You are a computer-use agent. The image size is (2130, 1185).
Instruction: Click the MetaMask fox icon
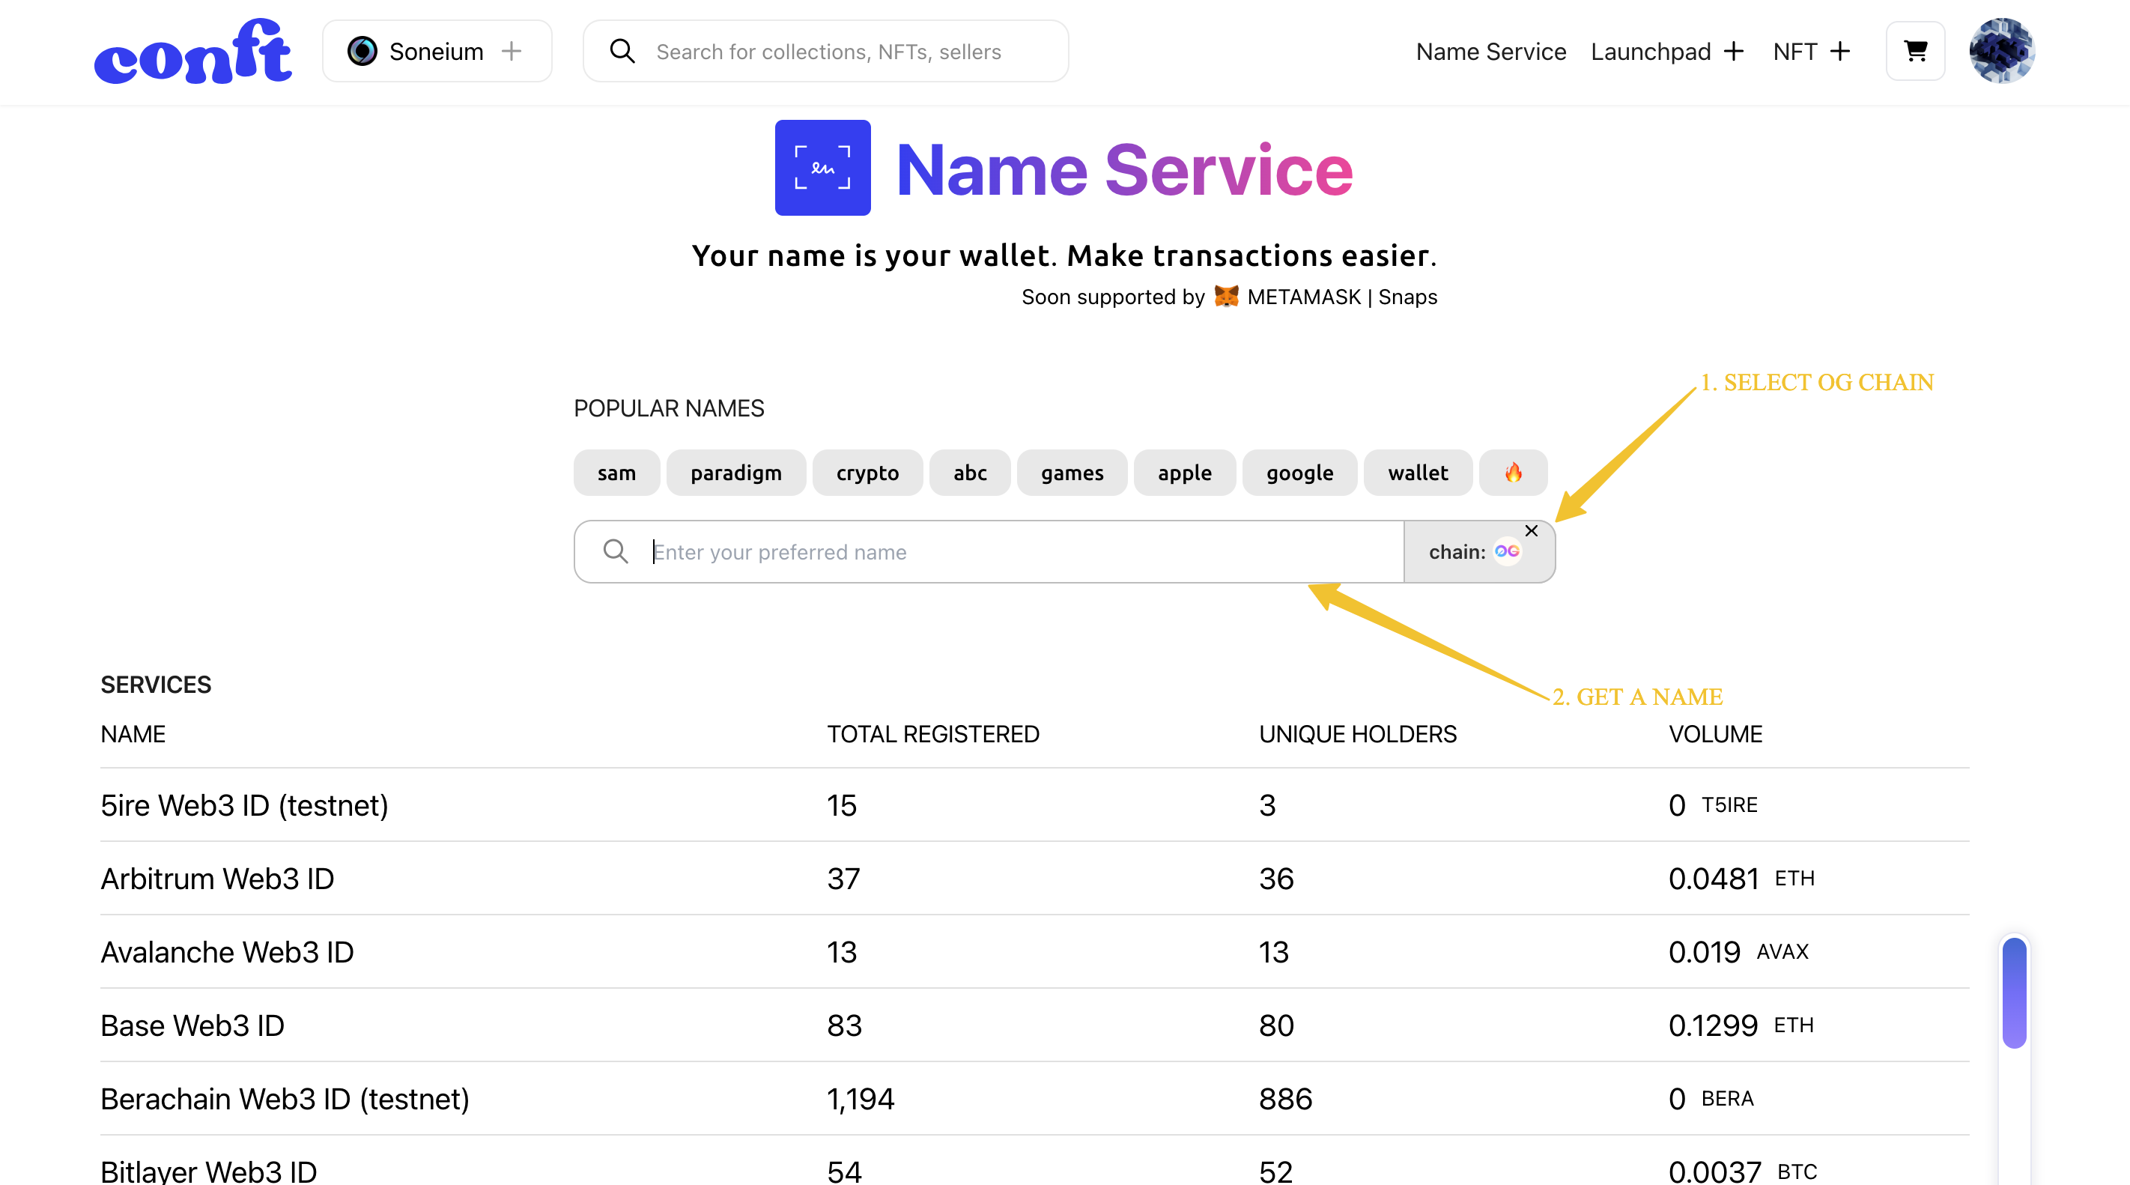pyautogui.click(x=1226, y=296)
